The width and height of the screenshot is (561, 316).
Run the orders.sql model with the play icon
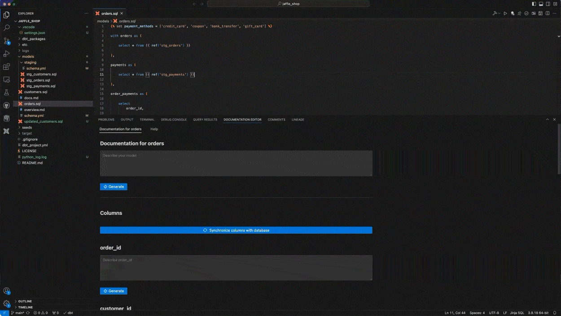[x=505, y=13]
